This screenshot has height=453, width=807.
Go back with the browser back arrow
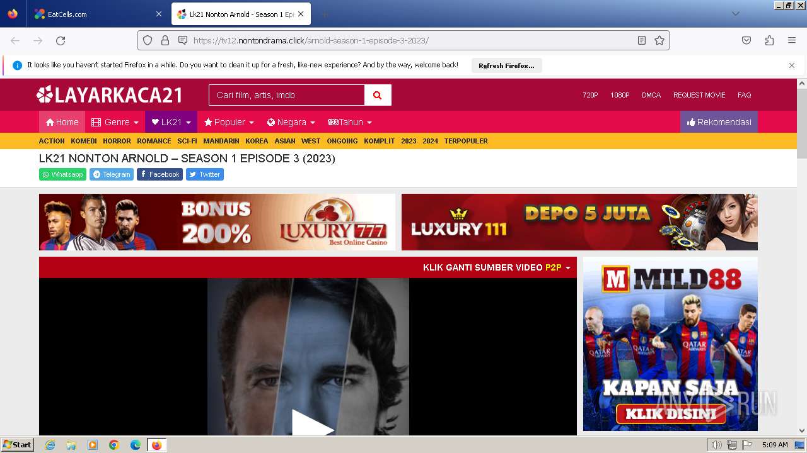coord(15,40)
